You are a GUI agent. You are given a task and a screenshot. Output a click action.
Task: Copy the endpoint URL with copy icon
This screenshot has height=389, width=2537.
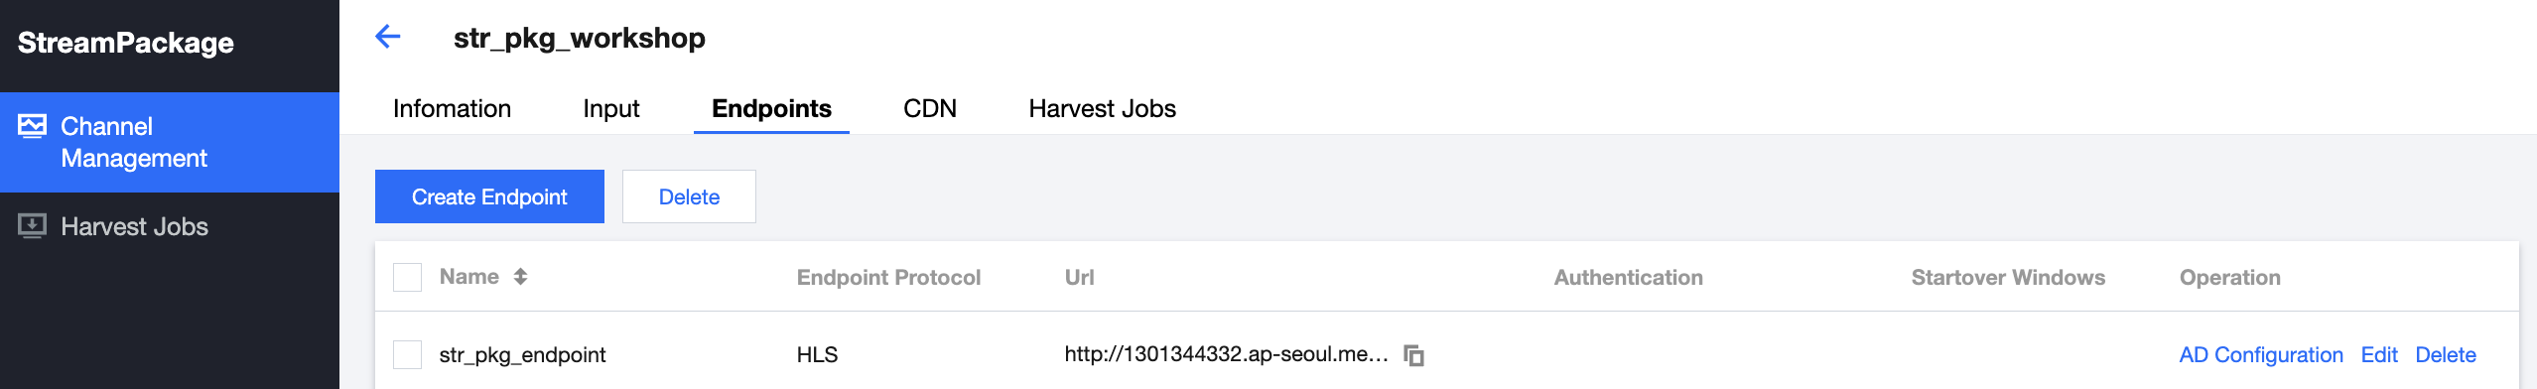coord(1413,355)
